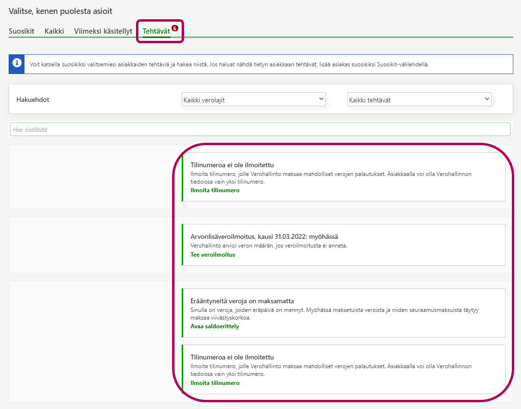521x409 pixels.
Task: Click the chevron arrow in Kaikki verolajit
Action: point(321,99)
